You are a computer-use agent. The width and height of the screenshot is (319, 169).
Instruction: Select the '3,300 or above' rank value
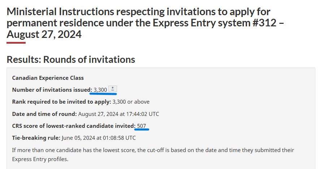pos(131,102)
